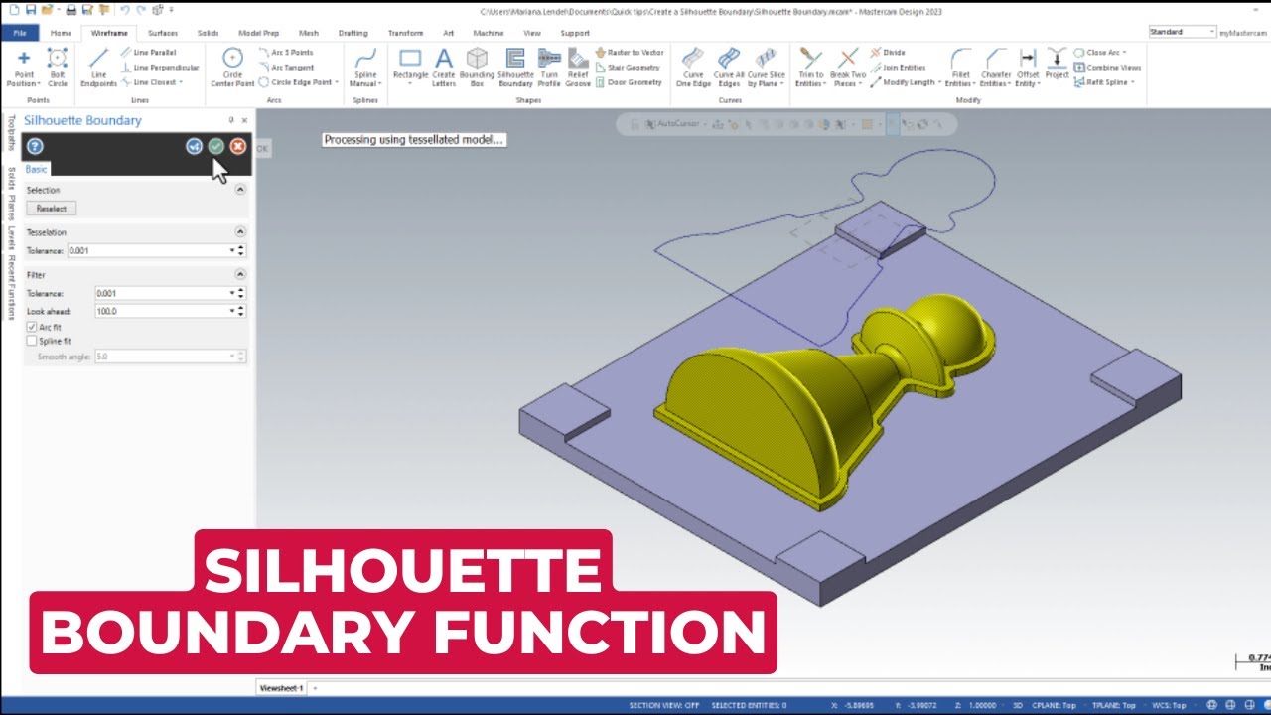Screen dimensions: 1271x715
Task: Confirm with the green OK checkmark
Action: (215, 146)
